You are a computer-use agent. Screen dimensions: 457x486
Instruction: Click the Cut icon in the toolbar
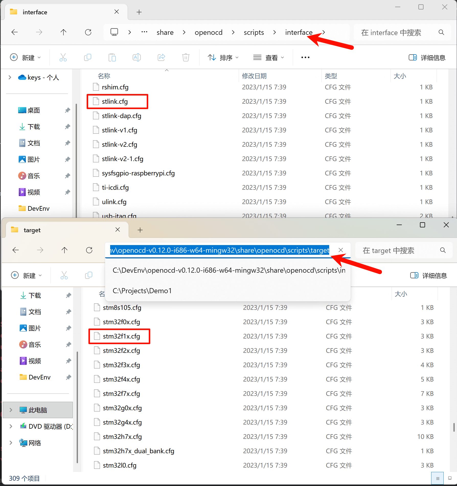pyautogui.click(x=63, y=57)
